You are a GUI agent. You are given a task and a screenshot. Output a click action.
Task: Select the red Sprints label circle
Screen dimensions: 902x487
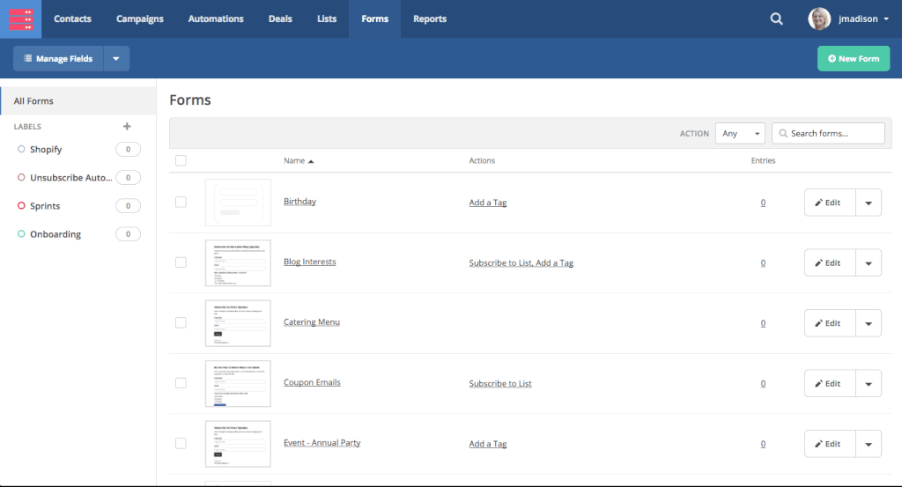tap(21, 206)
